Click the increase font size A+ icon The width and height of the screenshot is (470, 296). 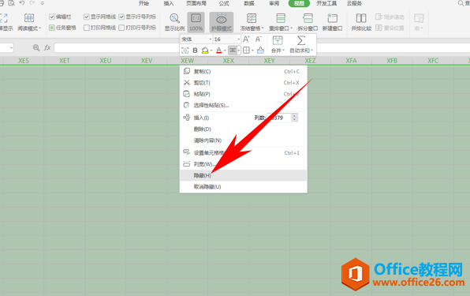[246, 39]
